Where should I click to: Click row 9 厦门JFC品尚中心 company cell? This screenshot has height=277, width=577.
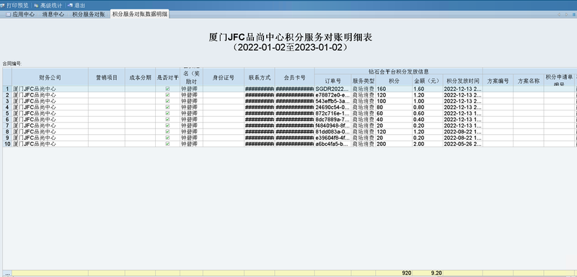tap(50, 138)
